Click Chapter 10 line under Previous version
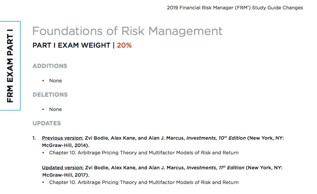Viewport: 317px width, 194px height. (x=144, y=153)
